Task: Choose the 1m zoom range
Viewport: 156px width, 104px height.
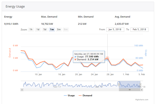Action: 52,29
